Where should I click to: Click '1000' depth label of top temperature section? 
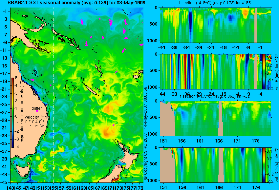pyautogui.click(x=152, y=41)
